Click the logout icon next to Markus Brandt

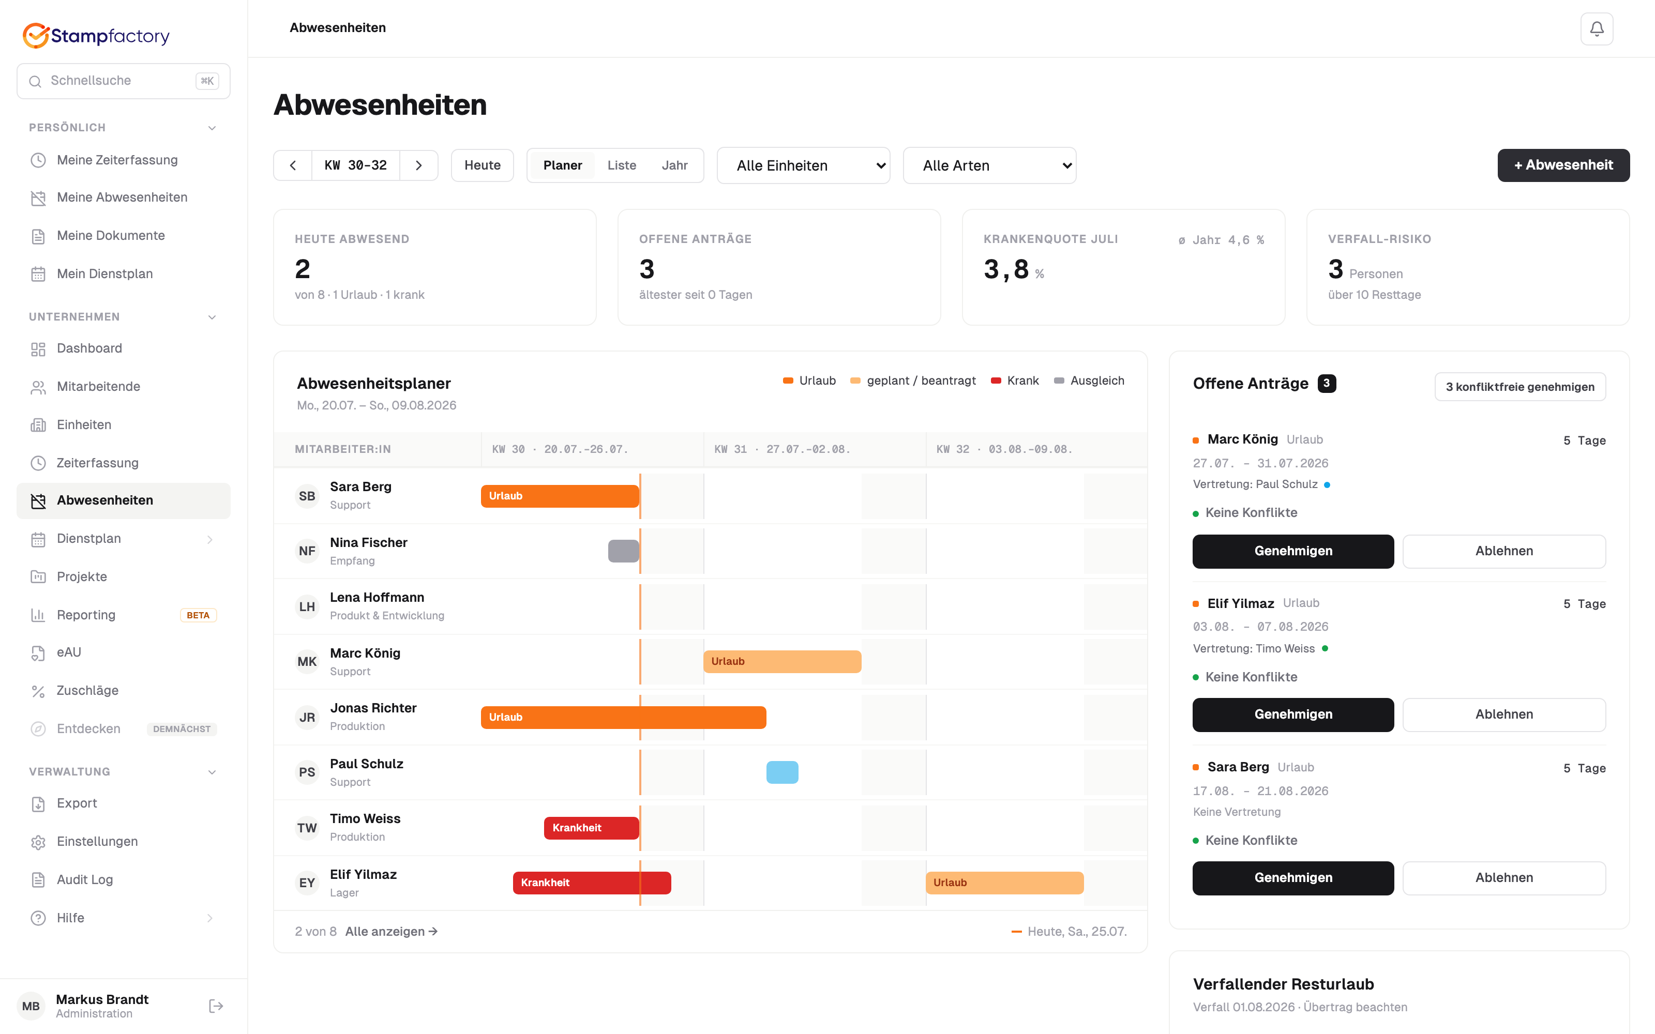(x=216, y=1005)
